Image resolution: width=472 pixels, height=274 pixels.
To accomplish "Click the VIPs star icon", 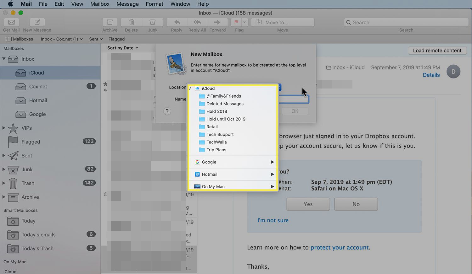I will click(x=13, y=128).
